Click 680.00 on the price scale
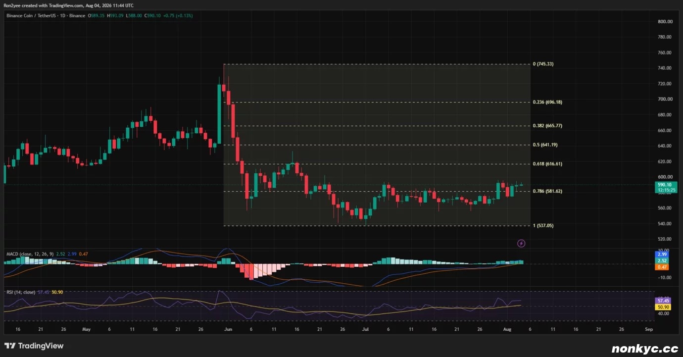The width and height of the screenshot is (683, 357). (x=665, y=115)
